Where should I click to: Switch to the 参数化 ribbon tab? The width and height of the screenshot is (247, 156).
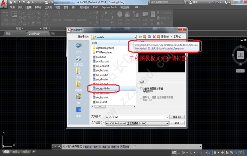(38, 7)
